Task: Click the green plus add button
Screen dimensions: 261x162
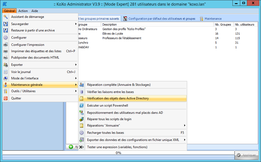Action: 71,147
